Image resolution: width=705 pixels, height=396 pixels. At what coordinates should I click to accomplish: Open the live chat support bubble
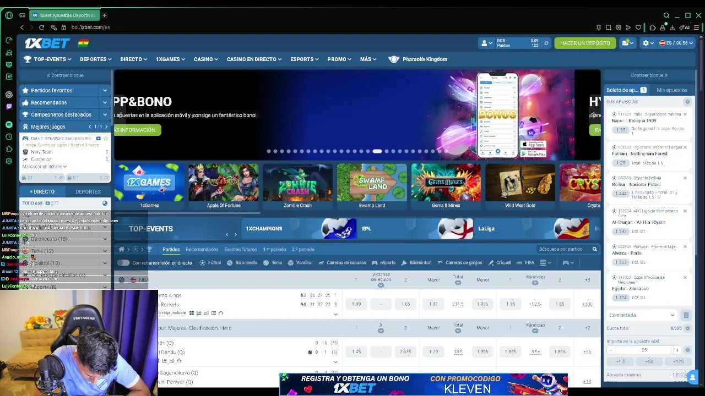(x=692, y=377)
